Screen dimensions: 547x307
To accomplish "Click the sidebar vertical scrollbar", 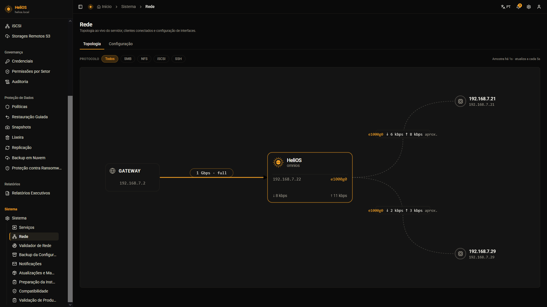I will point(70,199).
